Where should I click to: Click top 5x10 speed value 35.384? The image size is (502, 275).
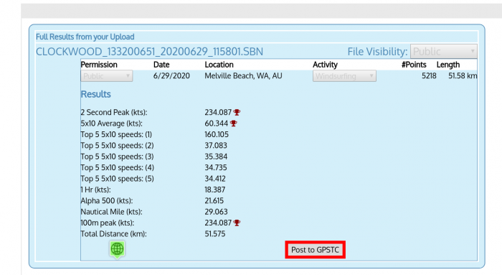(x=216, y=157)
